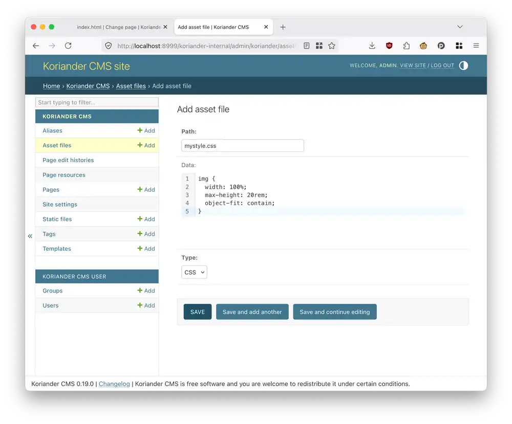Click Add next to Tags
The height and width of the screenshot is (424, 512).
coord(146,234)
